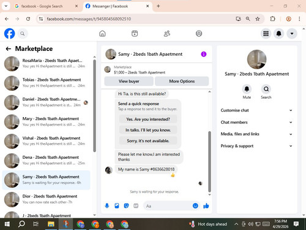Click More Options button
Viewport: 306px width, 230px height.
pyautogui.click(x=182, y=81)
